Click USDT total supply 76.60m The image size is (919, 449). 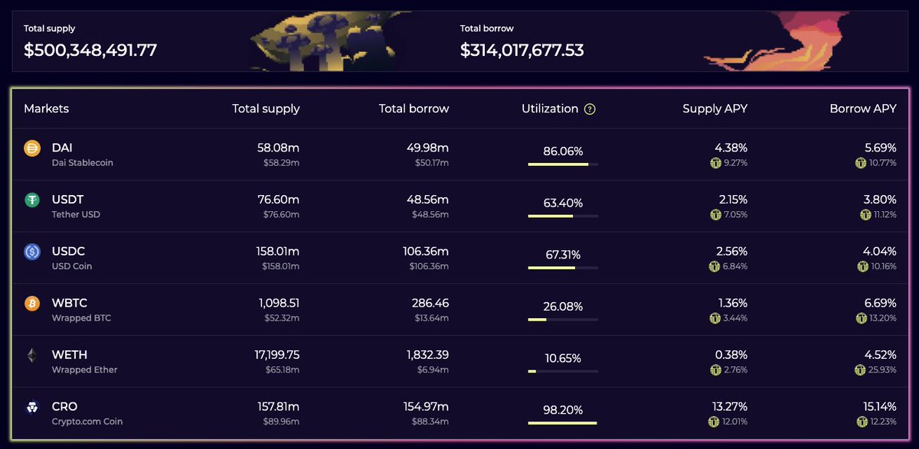(278, 200)
